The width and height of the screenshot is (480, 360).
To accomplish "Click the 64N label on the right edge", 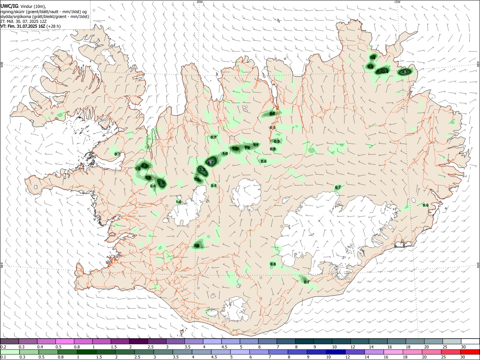I will pyautogui.click(x=478, y=265).
